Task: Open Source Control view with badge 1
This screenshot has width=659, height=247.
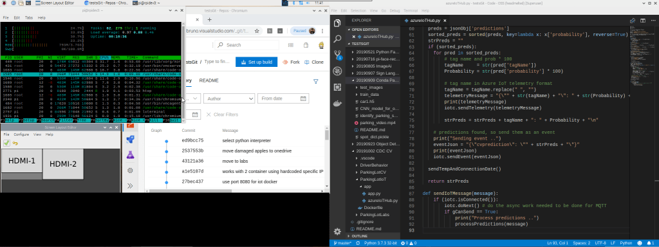Action: [337, 55]
